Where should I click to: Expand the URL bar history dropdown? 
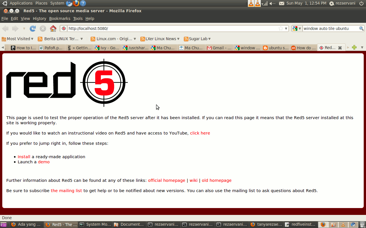click(x=286, y=28)
